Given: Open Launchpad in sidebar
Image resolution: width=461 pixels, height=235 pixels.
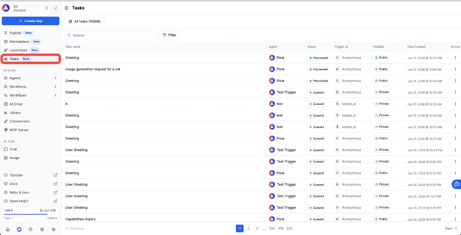Looking at the screenshot, I should [x=31, y=50].
